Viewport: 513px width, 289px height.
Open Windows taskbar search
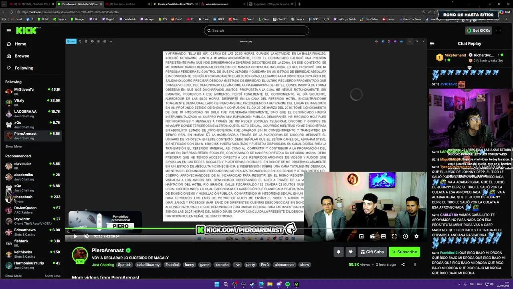click(x=226, y=284)
